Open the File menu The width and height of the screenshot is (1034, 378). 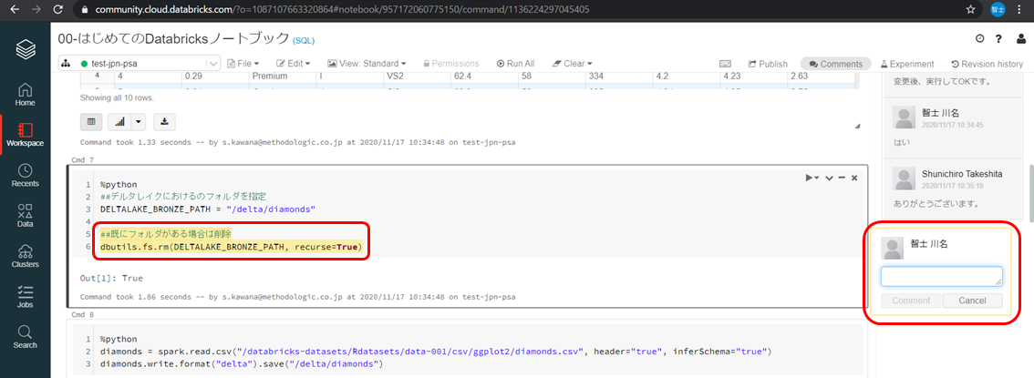[244, 64]
